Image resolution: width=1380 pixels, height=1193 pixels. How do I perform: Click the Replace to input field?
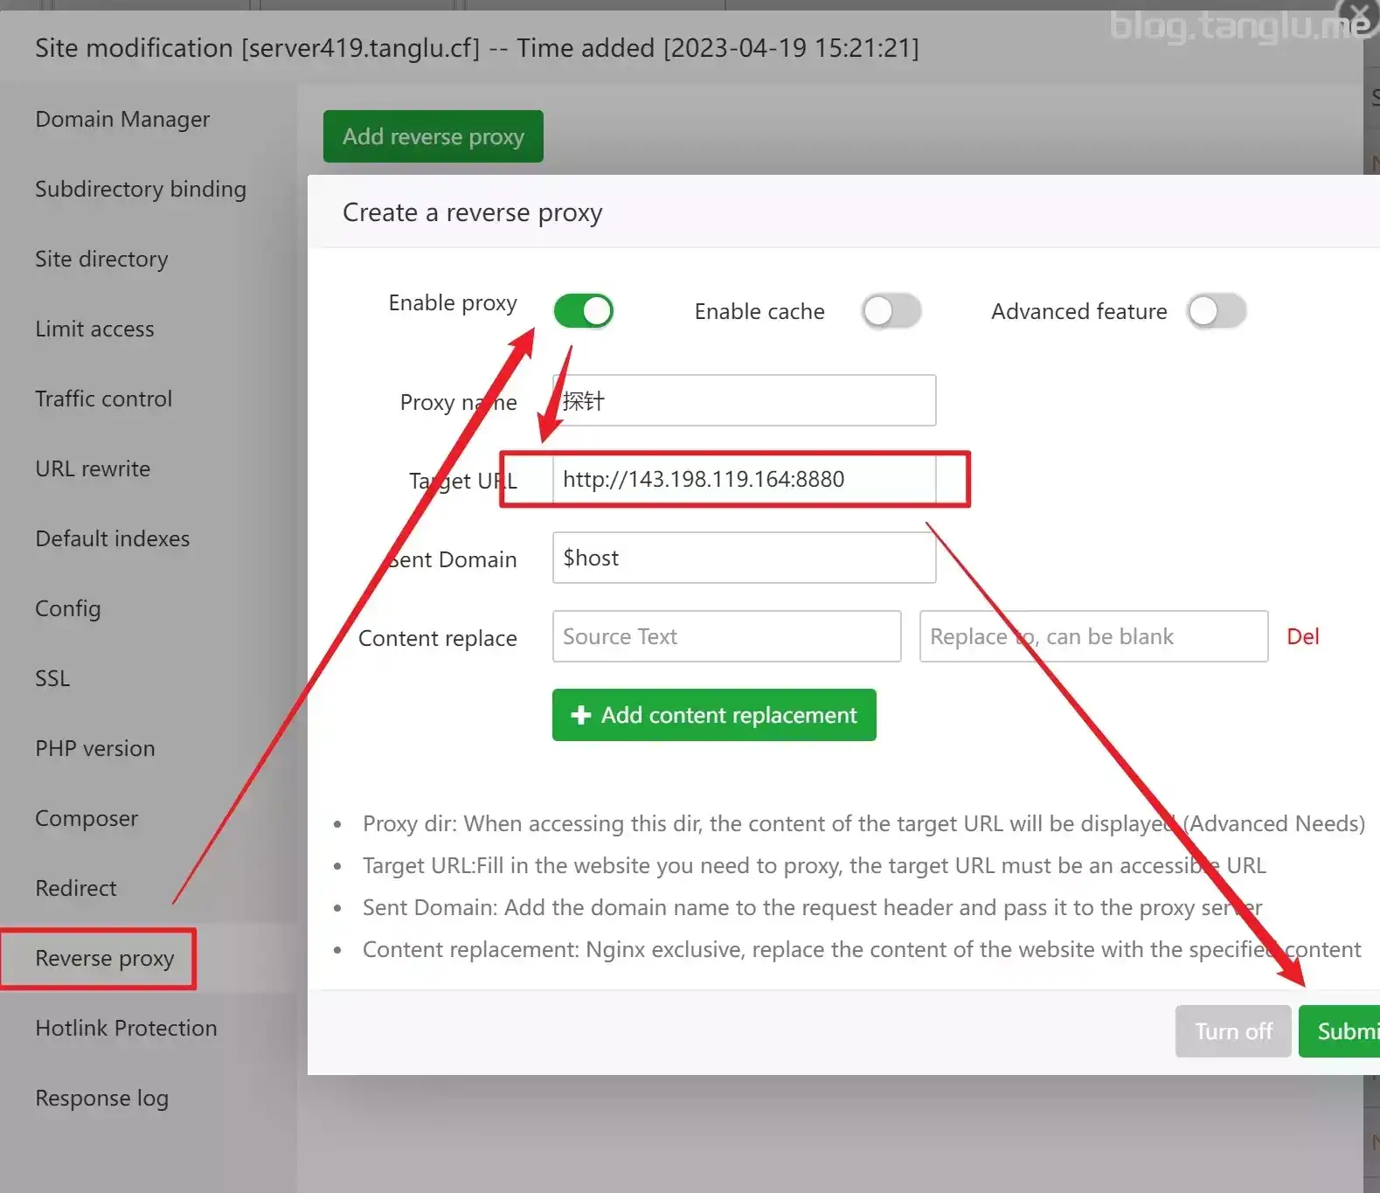tap(1092, 637)
